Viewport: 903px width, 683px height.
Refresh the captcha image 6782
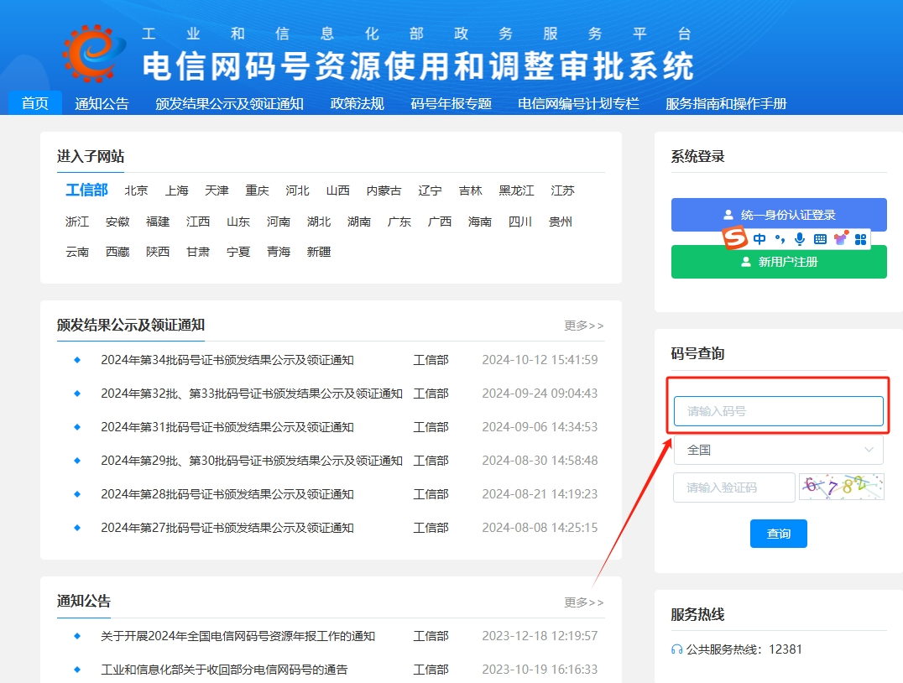(842, 487)
